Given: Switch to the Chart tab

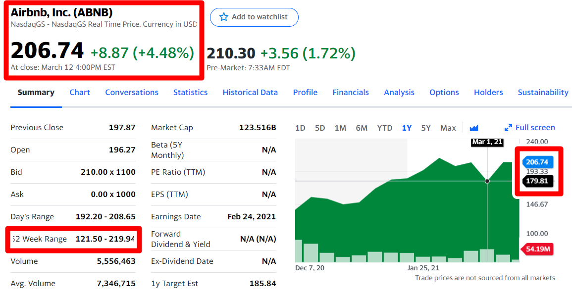Looking at the screenshot, I should click(80, 93).
